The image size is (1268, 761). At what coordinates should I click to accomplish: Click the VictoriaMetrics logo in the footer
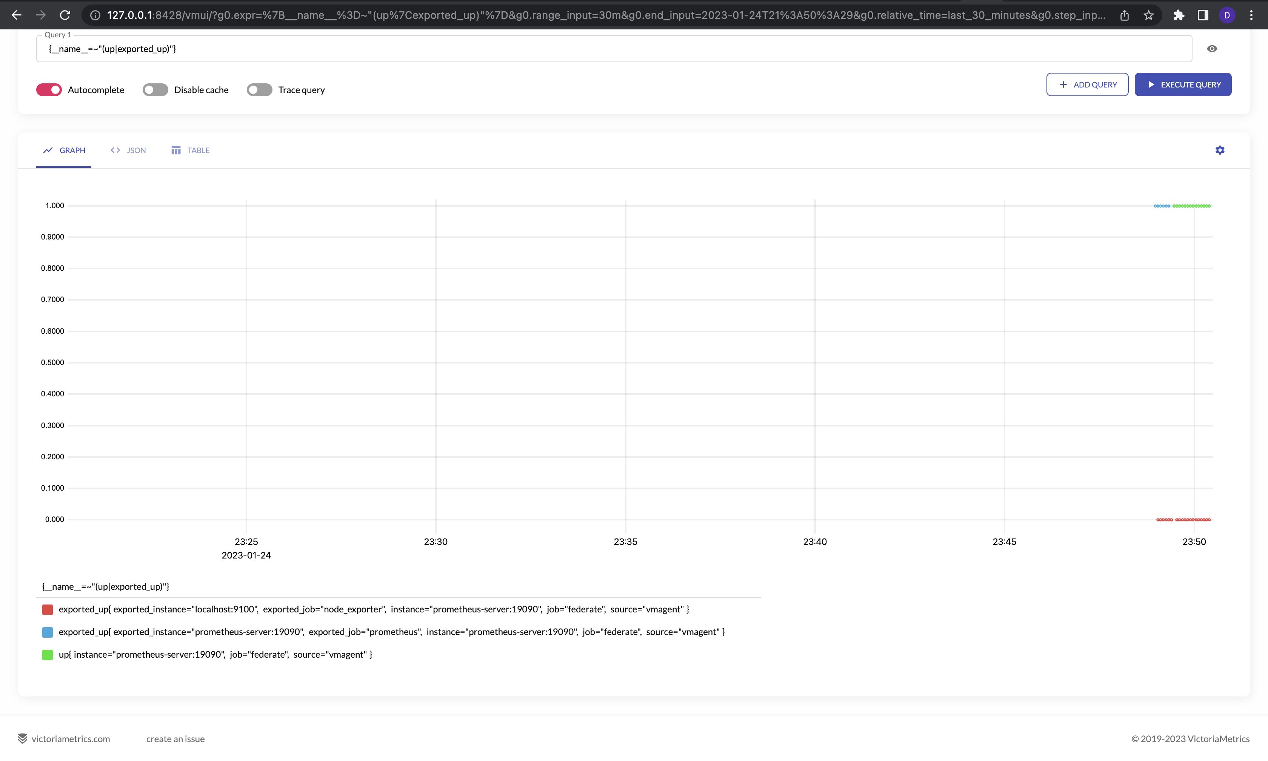pyautogui.click(x=23, y=738)
